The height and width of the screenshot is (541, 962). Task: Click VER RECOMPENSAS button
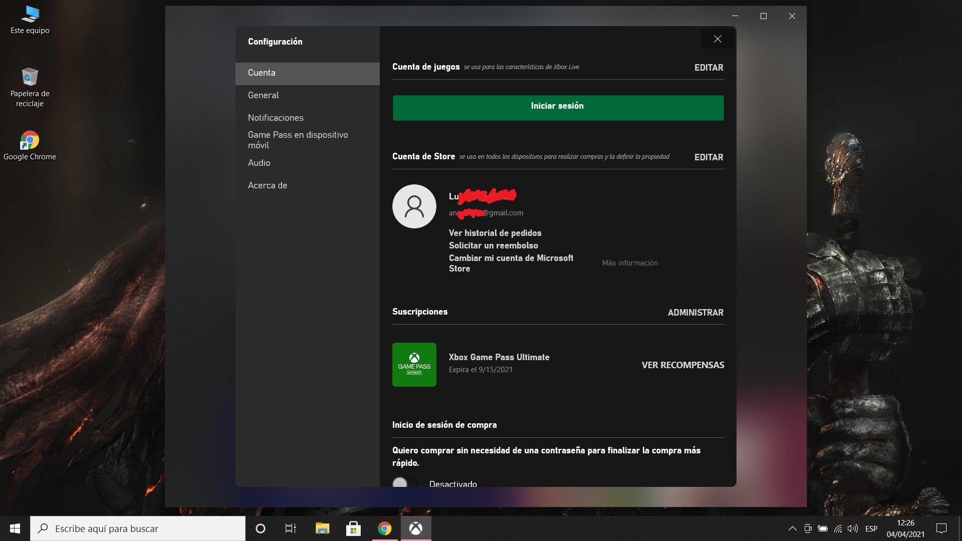click(x=683, y=365)
